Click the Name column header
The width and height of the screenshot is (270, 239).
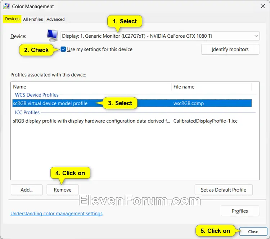[92, 87]
